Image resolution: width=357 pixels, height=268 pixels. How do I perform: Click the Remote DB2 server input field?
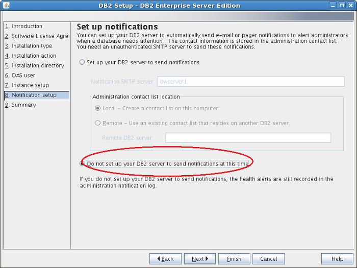point(248,138)
